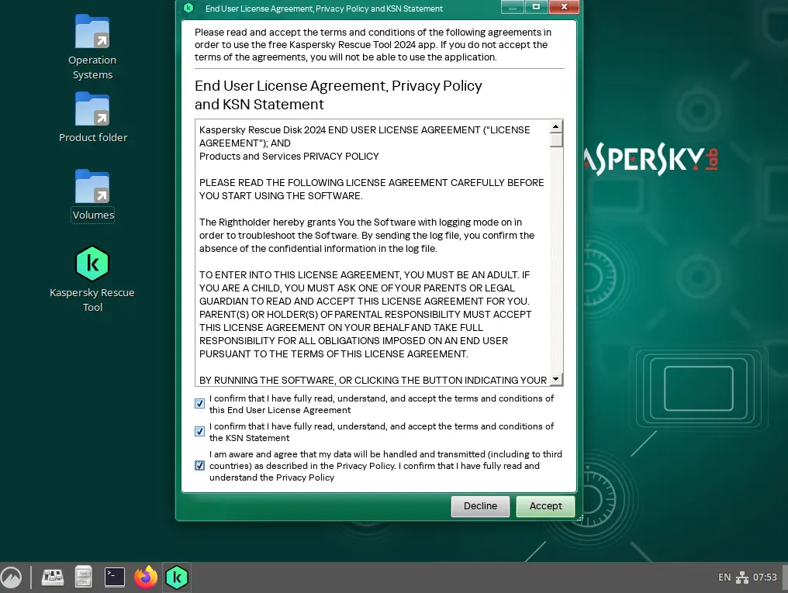The image size is (788, 593).
Task: Open the Volumes folder on desktop
Action: point(92,187)
